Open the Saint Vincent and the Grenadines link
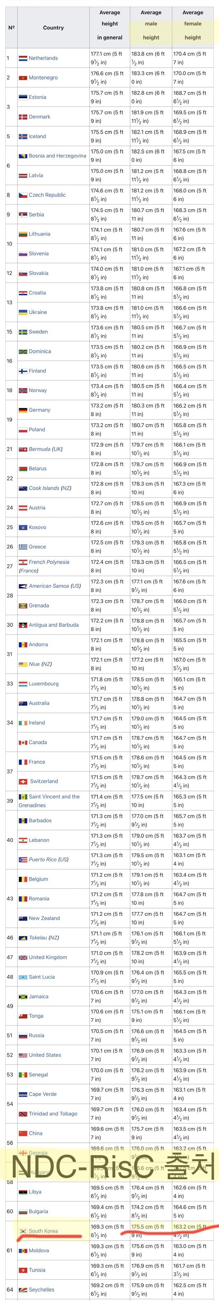The image size is (219, 1301). [54, 797]
